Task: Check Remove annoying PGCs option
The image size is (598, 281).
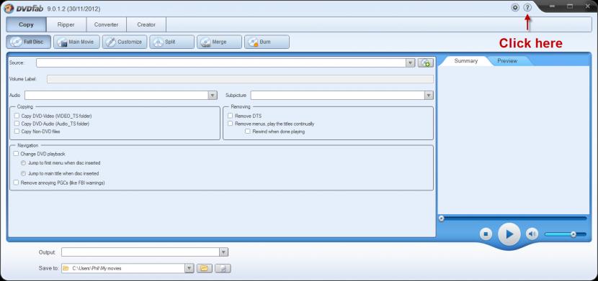Action: [x=16, y=183]
